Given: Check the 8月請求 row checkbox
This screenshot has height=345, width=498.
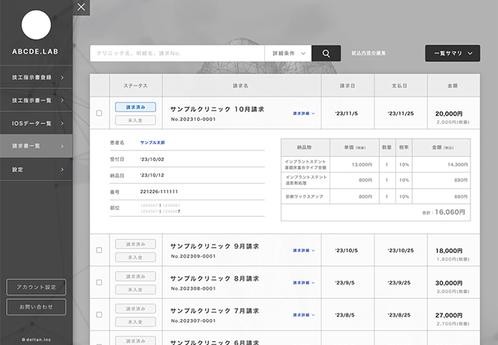Looking at the screenshot, I should click(x=99, y=282).
